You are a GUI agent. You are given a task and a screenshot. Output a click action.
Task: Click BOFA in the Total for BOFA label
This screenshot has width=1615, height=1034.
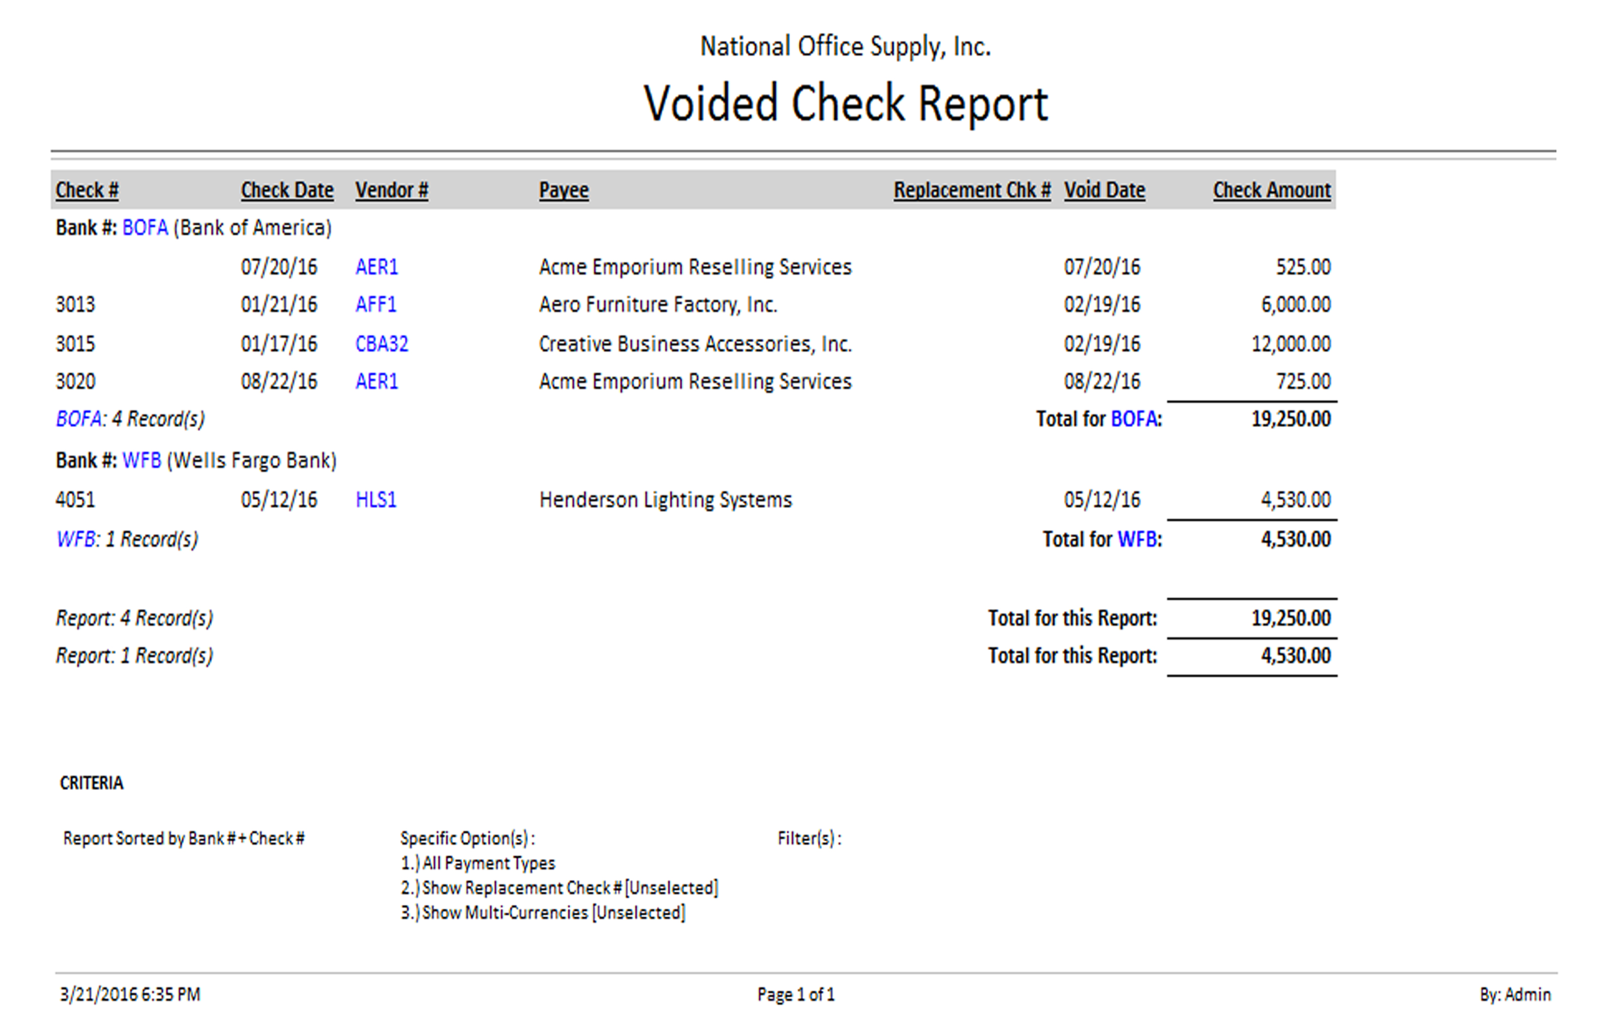(x=1133, y=419)
